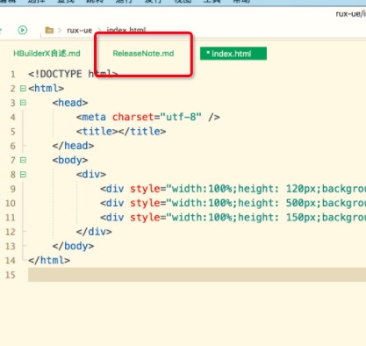Collapse the body tag fold on line 7
Viewport: 366px width, 346px height.
[23, 160]
